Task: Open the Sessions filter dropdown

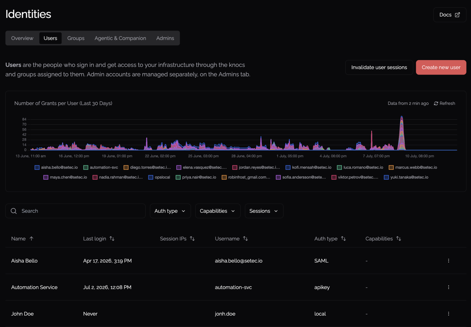Action: pos(264,211)
